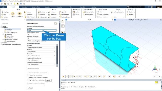Screen dimensions: 162x91
Task: Toggle Frozen Flux Formulation checkbox
Action: click(28, 75)
